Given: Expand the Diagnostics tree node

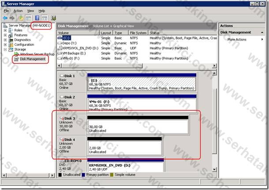Looking at the screenshot, I should point(5,40).
